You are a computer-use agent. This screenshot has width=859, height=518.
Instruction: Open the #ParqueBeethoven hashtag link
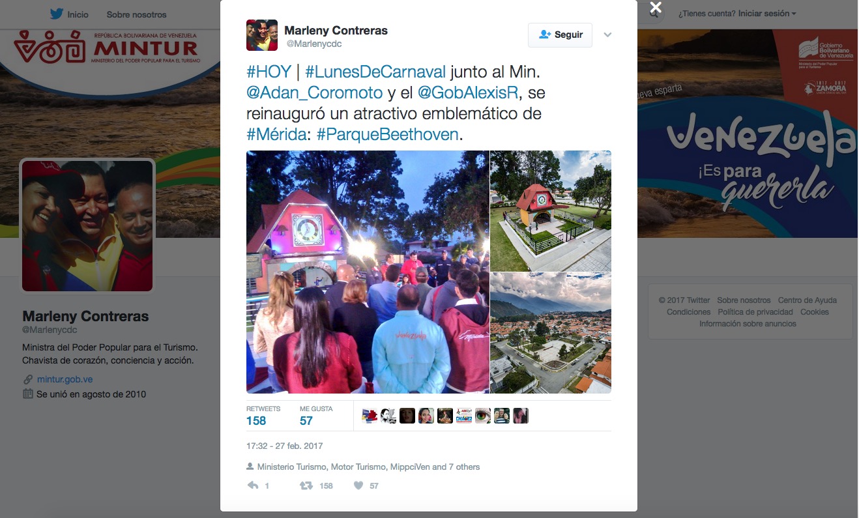click(x=388, y=135)
